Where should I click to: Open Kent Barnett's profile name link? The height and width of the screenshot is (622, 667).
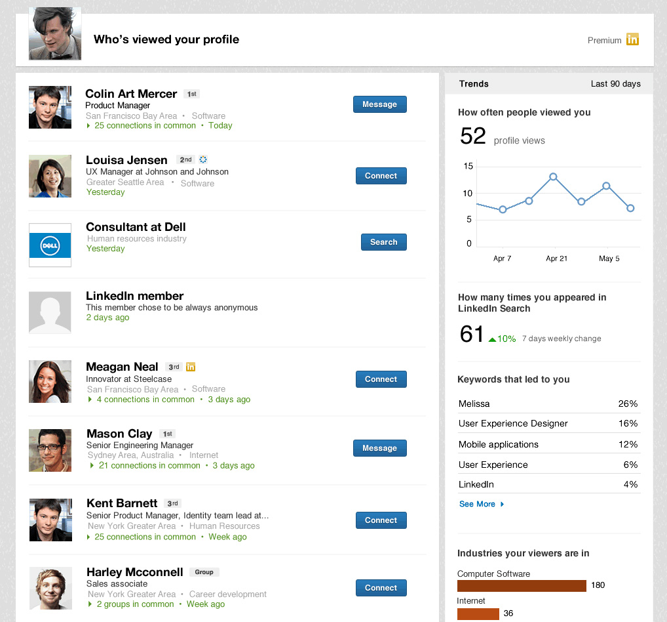(122, 503)
